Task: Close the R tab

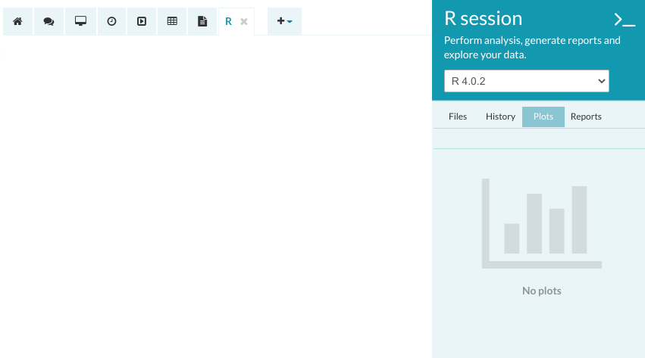Action: 244,22
